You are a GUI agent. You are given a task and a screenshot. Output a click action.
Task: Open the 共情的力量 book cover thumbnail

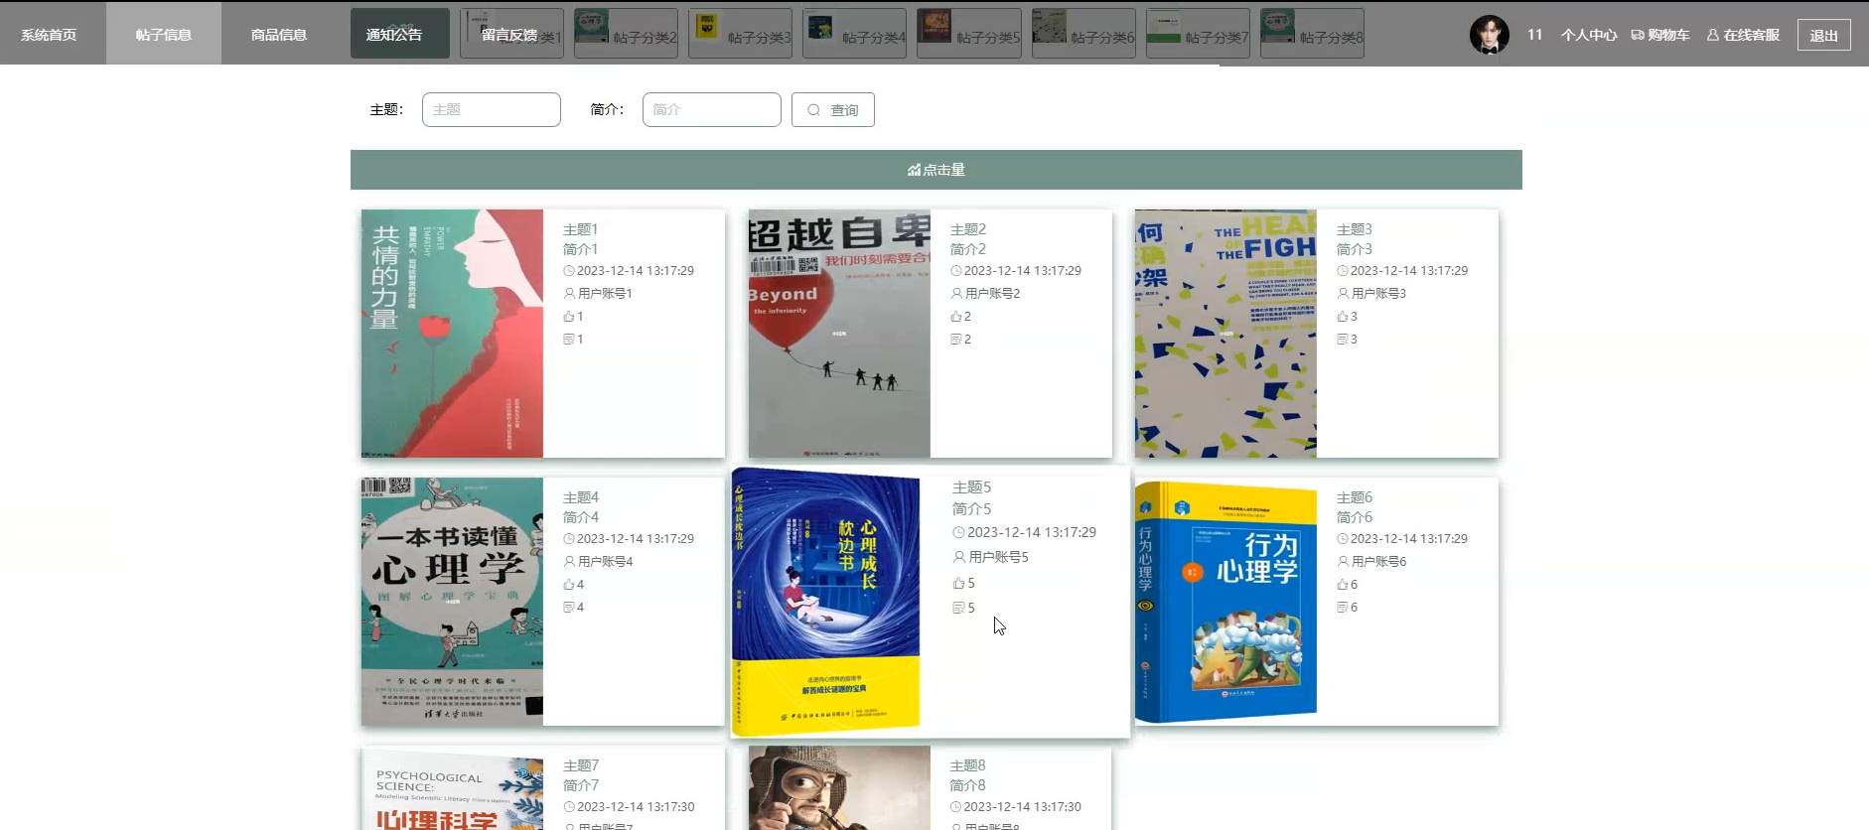[452, 334]
